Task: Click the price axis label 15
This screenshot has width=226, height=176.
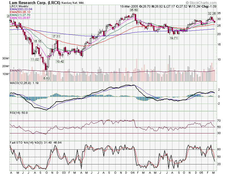Action: [219, 45]
